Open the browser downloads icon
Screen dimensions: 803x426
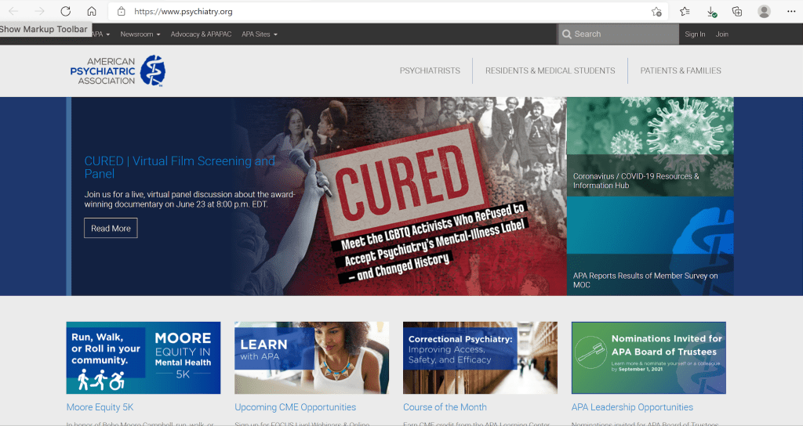coord(711,12)
